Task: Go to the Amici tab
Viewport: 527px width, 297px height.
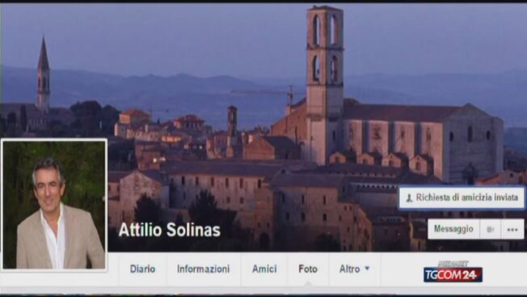Action: (x=264, y=269)
